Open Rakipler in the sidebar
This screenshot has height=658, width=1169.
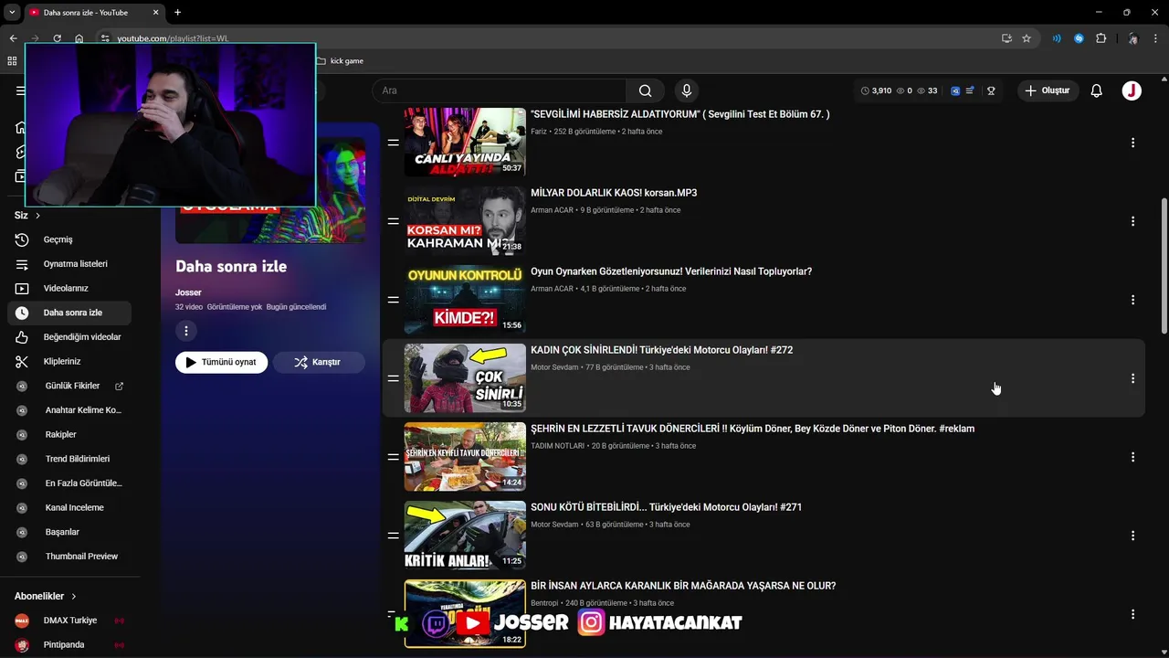(x=69, y=434)
